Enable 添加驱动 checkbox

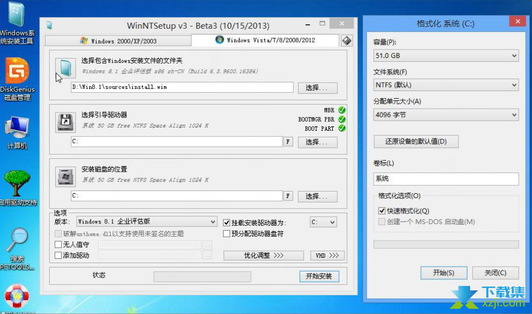(58, 256)
